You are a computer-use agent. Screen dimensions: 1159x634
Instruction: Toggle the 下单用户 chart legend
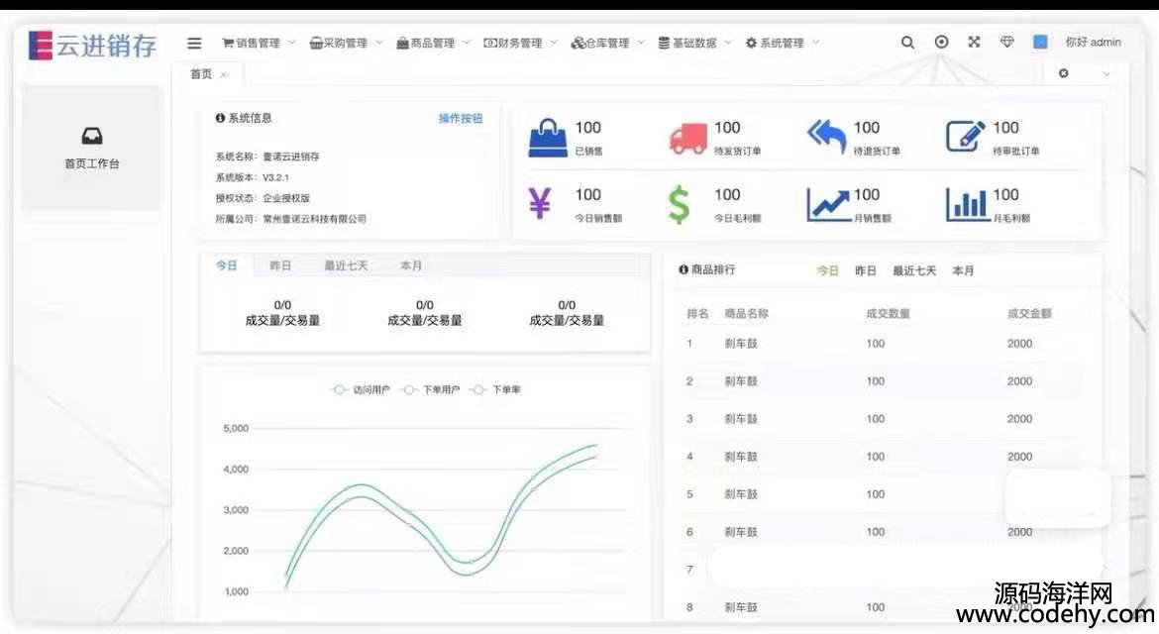(431, 389)
